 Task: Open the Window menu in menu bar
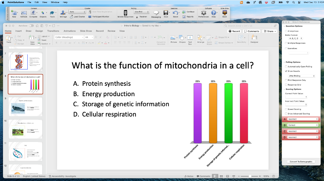click(55, 2)
